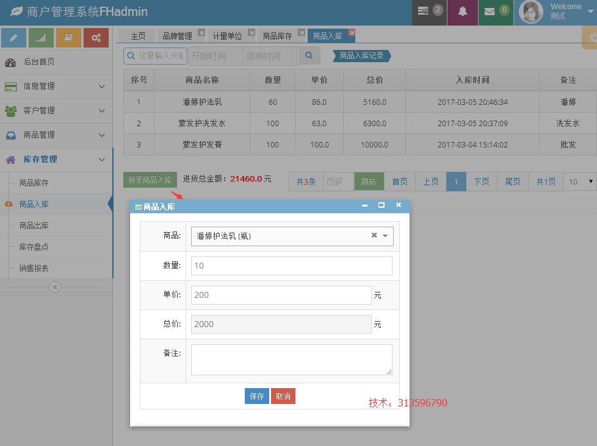Go to 下页 next page

(482, 182)
